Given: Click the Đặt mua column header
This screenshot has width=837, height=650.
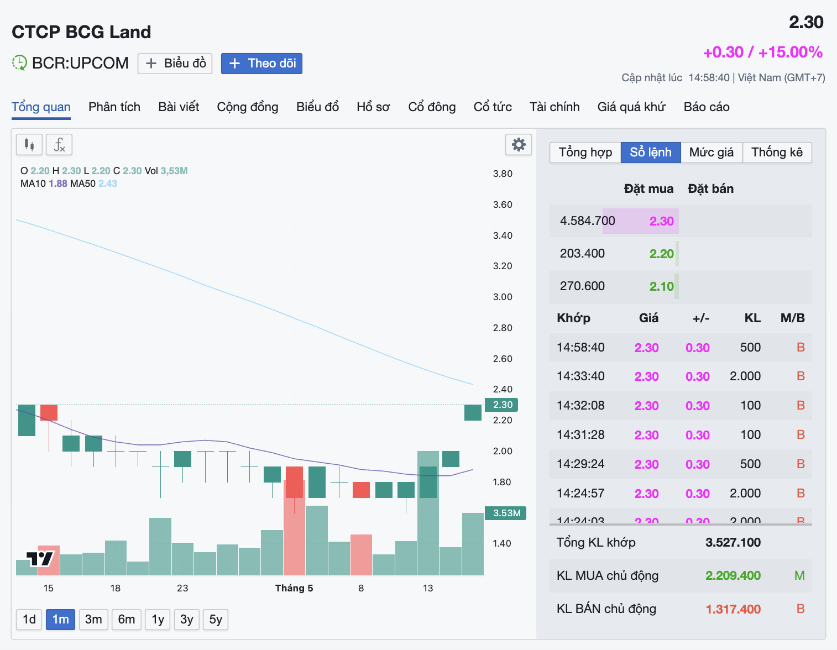Looking at the screenshot, I should 649,189.
